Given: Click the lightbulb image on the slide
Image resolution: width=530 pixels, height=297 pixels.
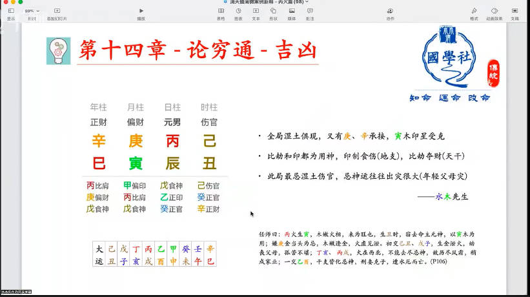Looking at the screenshot, I should pyautogui.click(x=58, y=50).
